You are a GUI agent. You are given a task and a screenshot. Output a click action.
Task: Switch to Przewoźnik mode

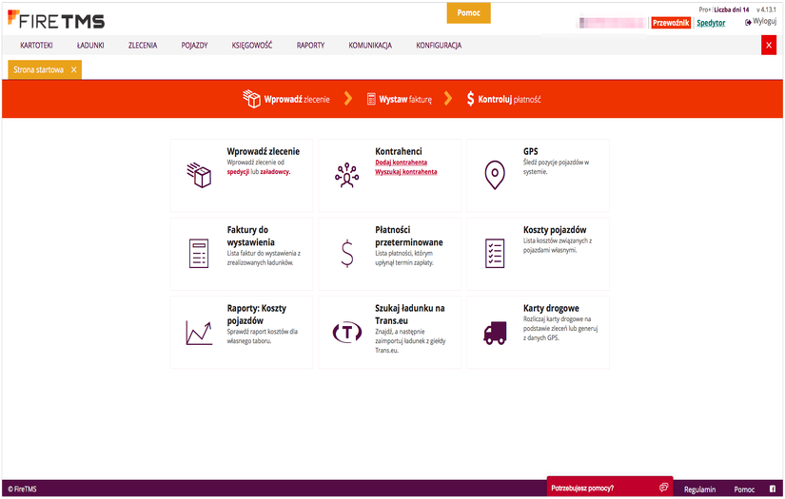tap(671, 23)
